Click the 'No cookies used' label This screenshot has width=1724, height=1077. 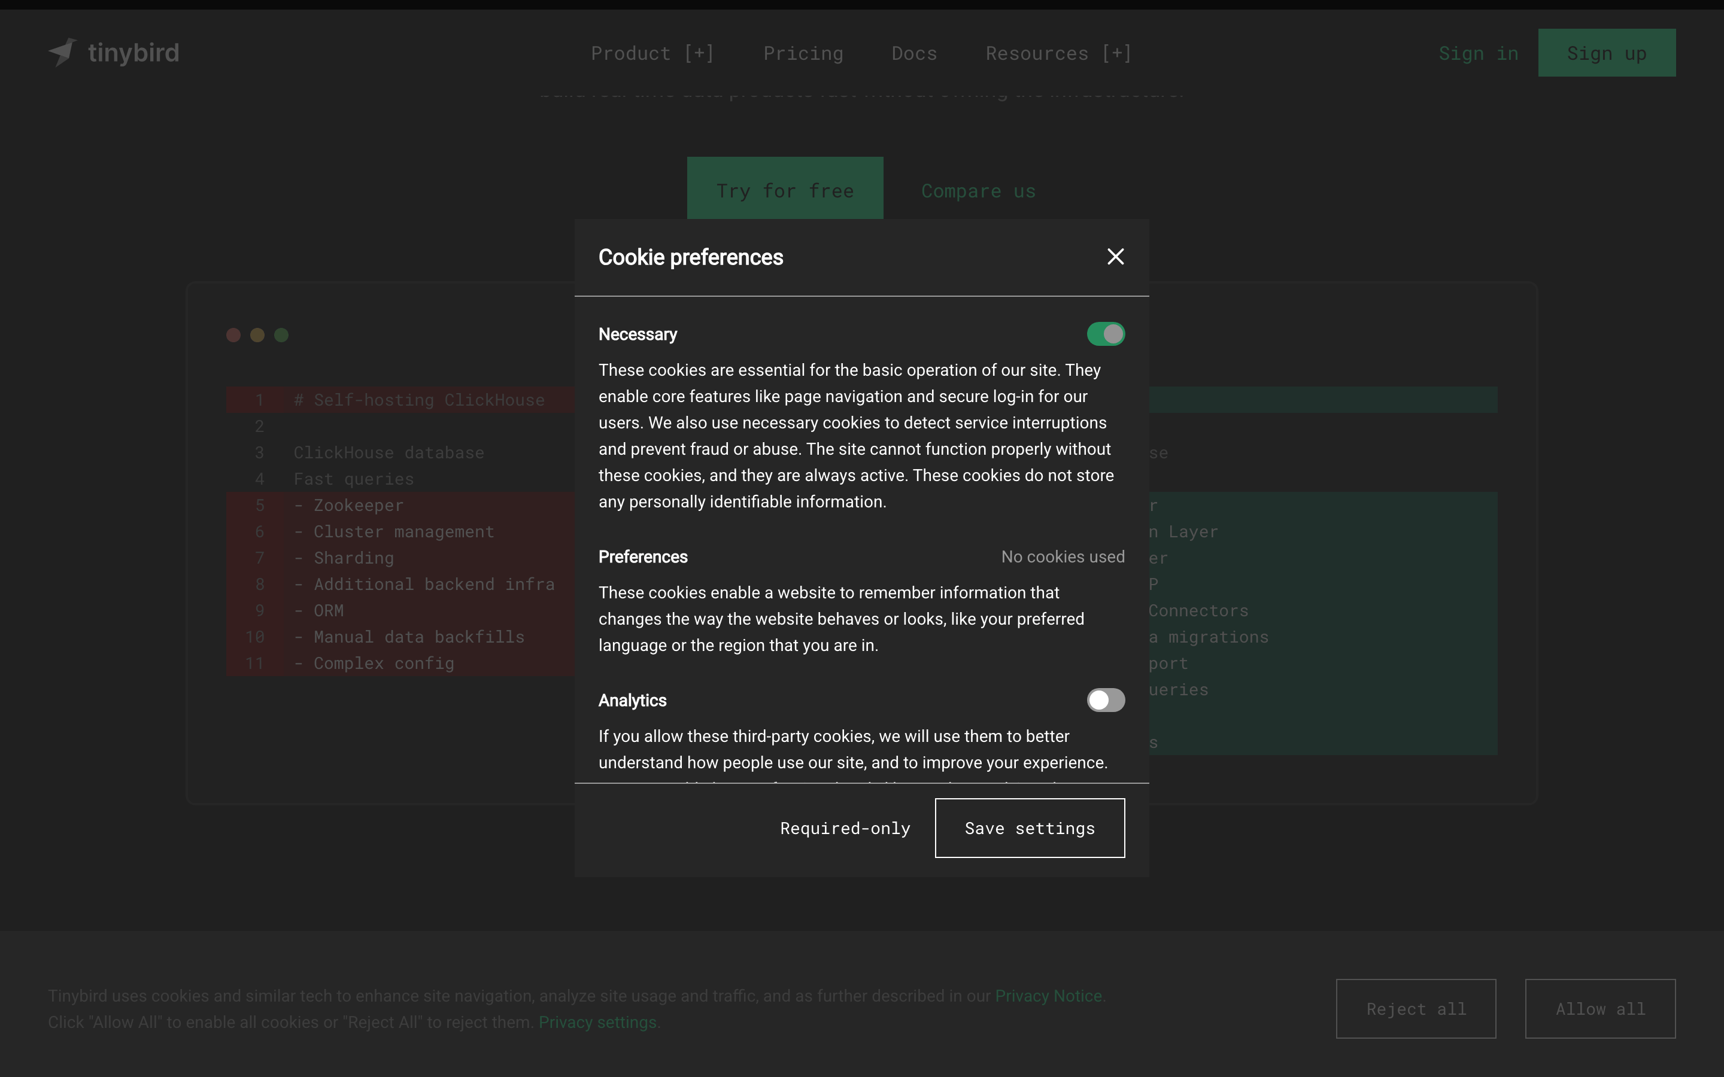(1063, 557)
